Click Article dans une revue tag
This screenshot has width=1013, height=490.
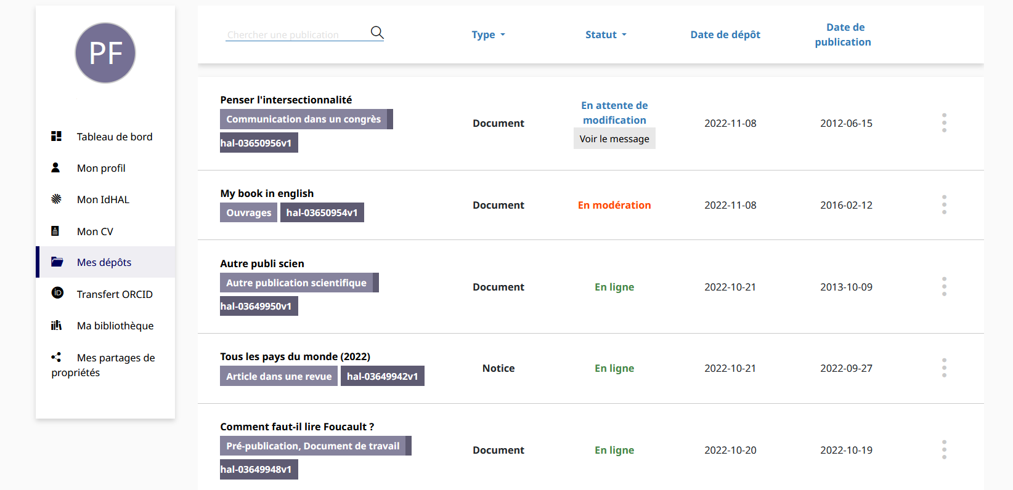[x=279, y=376]
